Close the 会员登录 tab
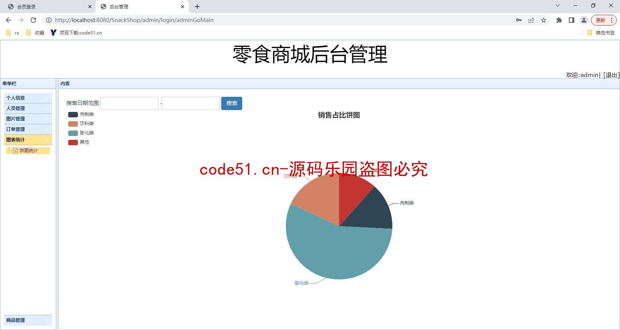 point(90,7)
